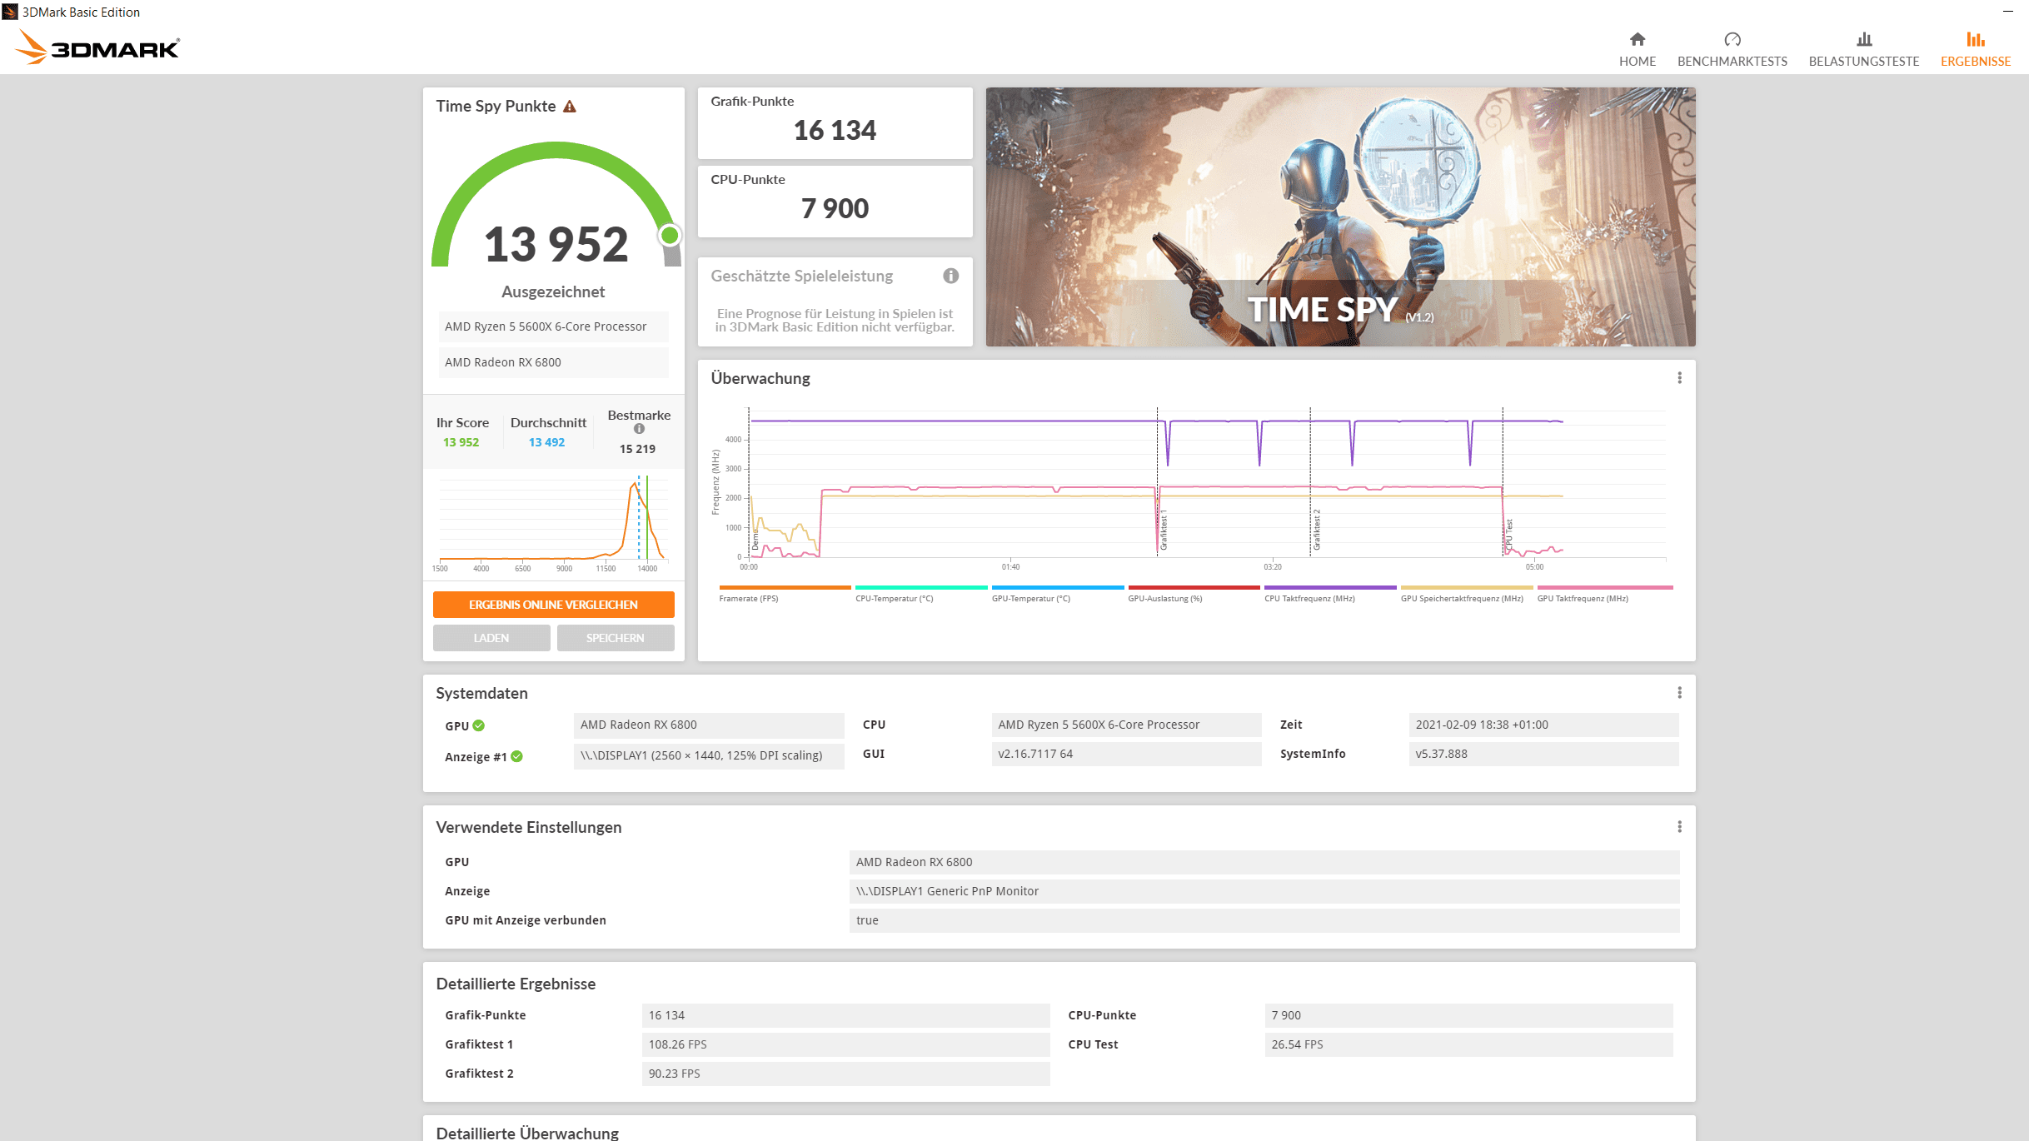Viewport: 2029px width, 1141px height.
Task: Click Ergebnis Online Vergleichen button
Action: (x=553, y=605)
